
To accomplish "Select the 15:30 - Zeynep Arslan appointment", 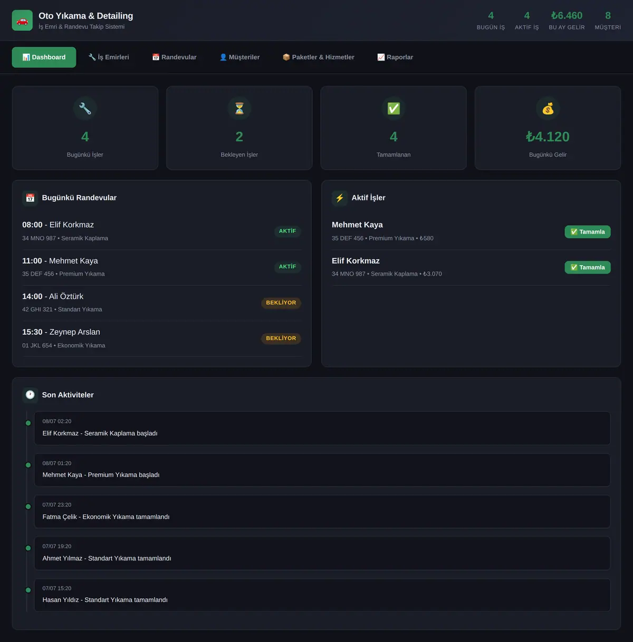I will click(x=161, y=339).
